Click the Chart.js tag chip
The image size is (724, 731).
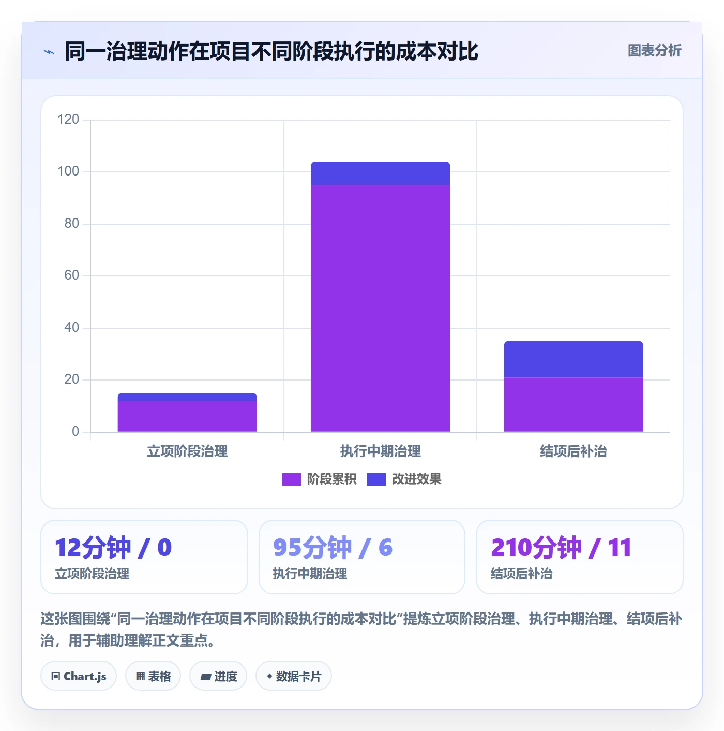pyautogui.click(x=79, y=676)
